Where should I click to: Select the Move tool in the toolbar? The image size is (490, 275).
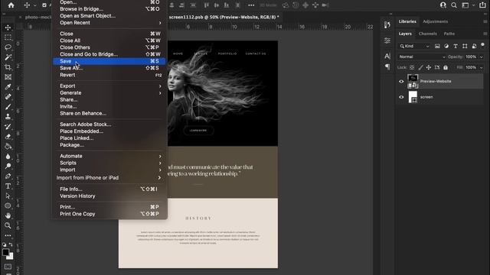[8, 27]
